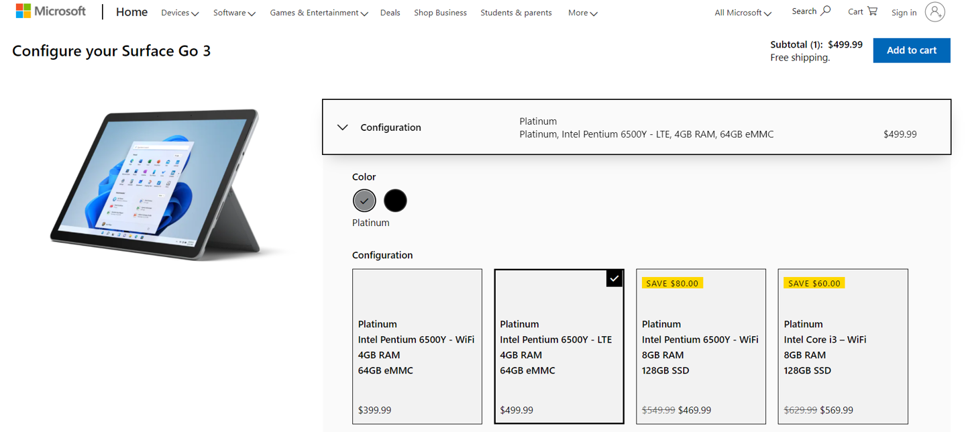
Task: Click the Microsoft logo
Action: pyautogui.click(x=51, y=11)
